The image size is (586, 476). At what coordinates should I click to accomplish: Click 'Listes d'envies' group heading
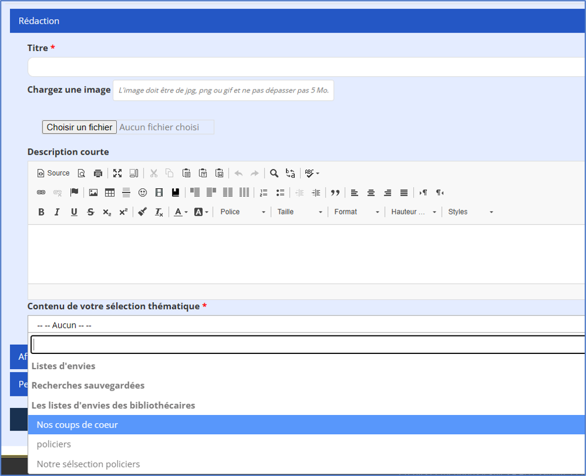pos(63,366)
